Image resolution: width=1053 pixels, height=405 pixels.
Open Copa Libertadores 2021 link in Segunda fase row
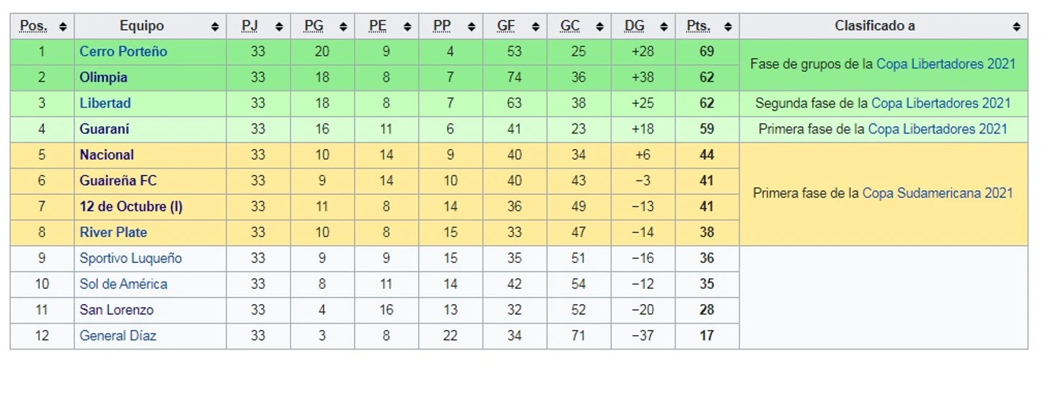tap(941, 103)
